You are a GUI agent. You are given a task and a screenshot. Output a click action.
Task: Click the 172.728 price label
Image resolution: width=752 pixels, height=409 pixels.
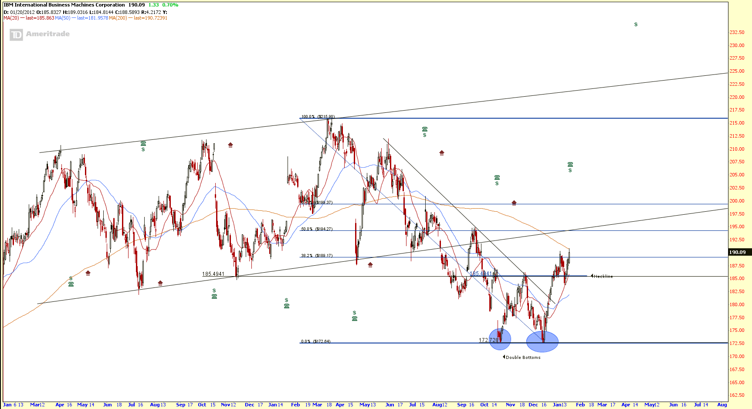pos(488,340)
